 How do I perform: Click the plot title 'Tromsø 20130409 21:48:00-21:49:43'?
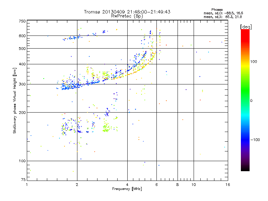127,12
